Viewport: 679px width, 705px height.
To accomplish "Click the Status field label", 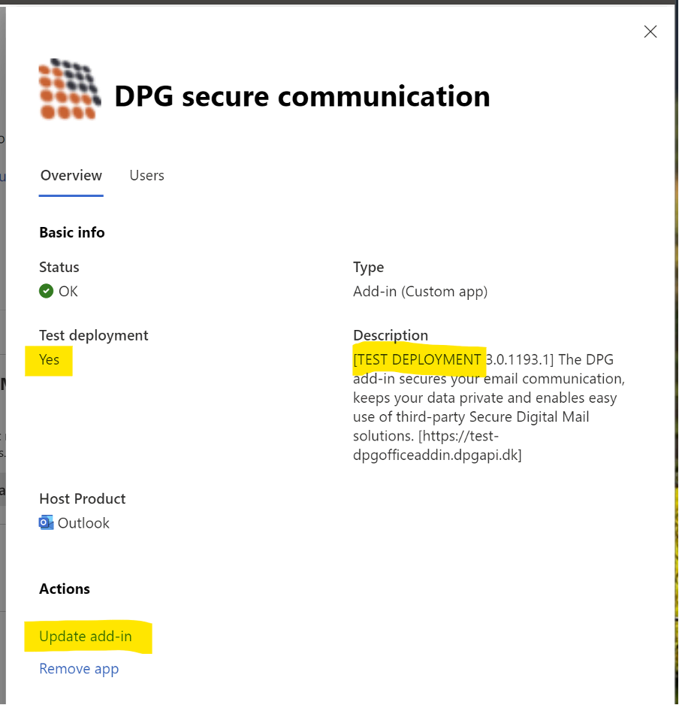I will pos(59,267).
